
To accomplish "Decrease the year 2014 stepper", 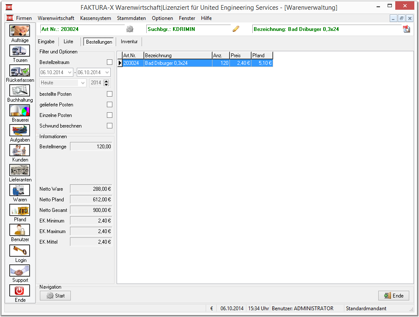I will (106, 84).
